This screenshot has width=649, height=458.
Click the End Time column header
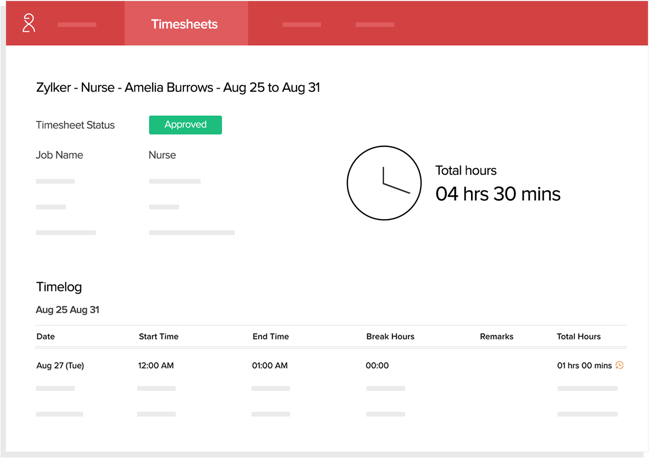point(271,337)
